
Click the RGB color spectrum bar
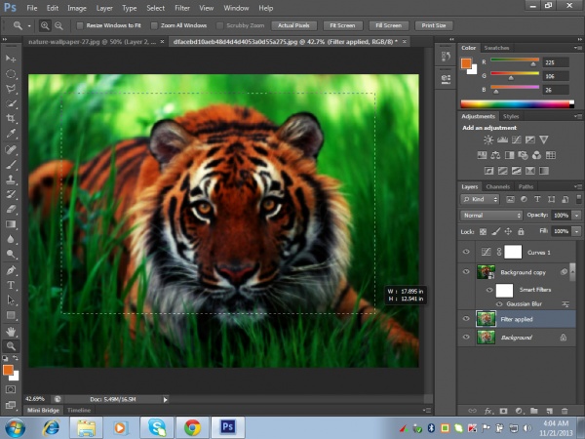517,102
